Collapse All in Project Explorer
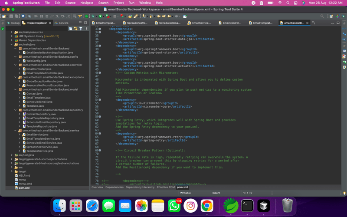Image resolution: width=347 pixels, height=217 pixels. pyautogui.click(x=70, y=29)
